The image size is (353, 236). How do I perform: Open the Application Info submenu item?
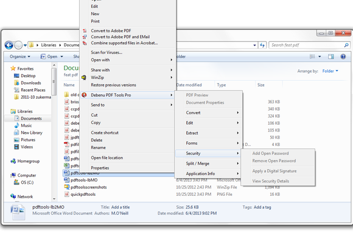209,174
